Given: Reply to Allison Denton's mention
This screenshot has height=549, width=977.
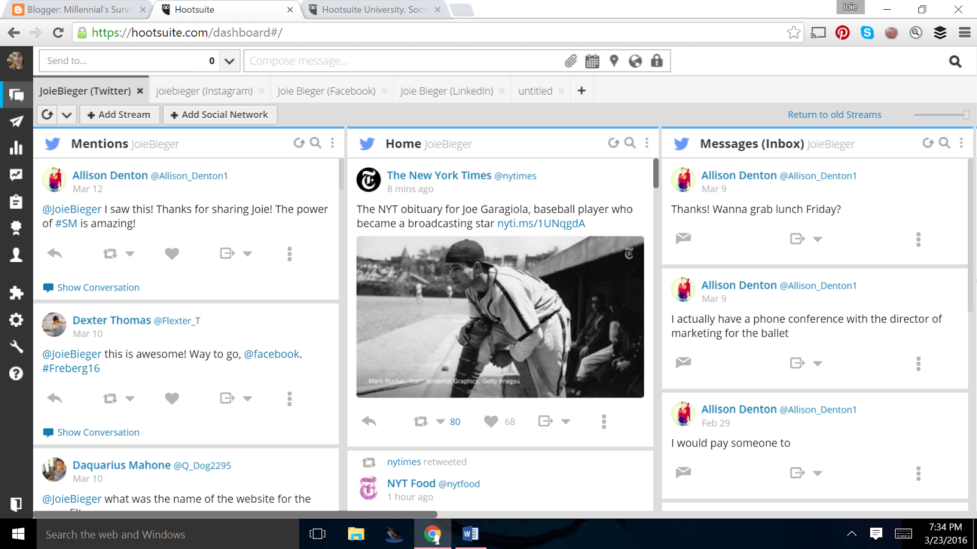Looking at the screenshot, I should pyautogui.click(x=55, y=253).
